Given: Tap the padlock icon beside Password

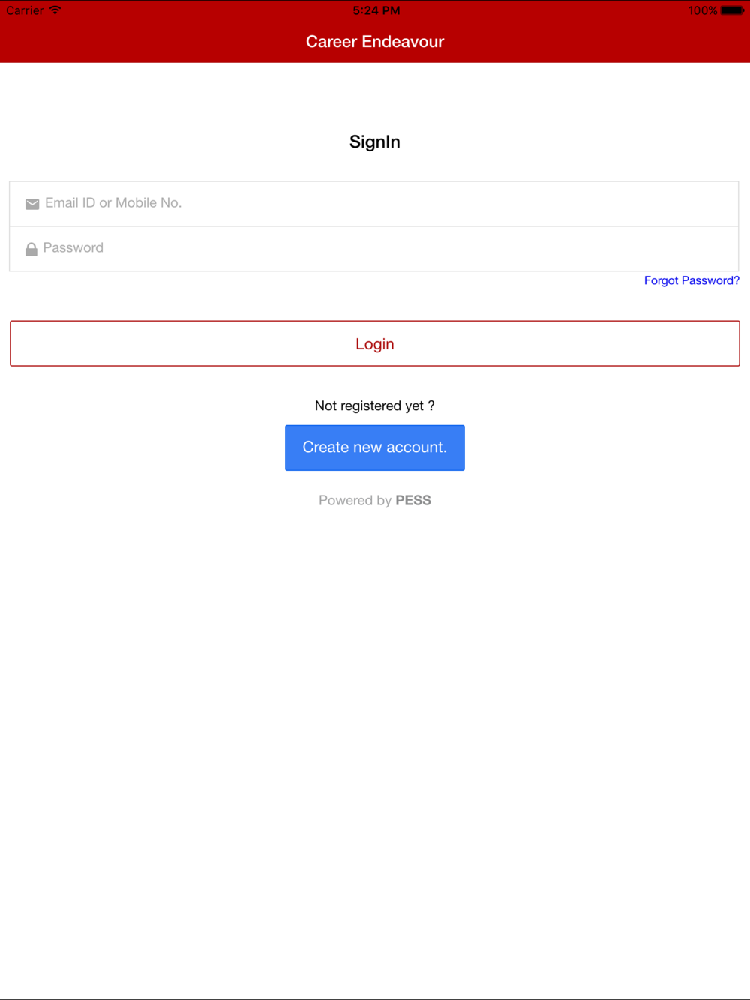Looking at the screenshot, I should (x=31, y=249).
